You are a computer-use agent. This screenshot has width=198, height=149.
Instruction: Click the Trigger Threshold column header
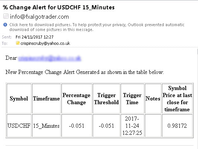click(106, 99)
